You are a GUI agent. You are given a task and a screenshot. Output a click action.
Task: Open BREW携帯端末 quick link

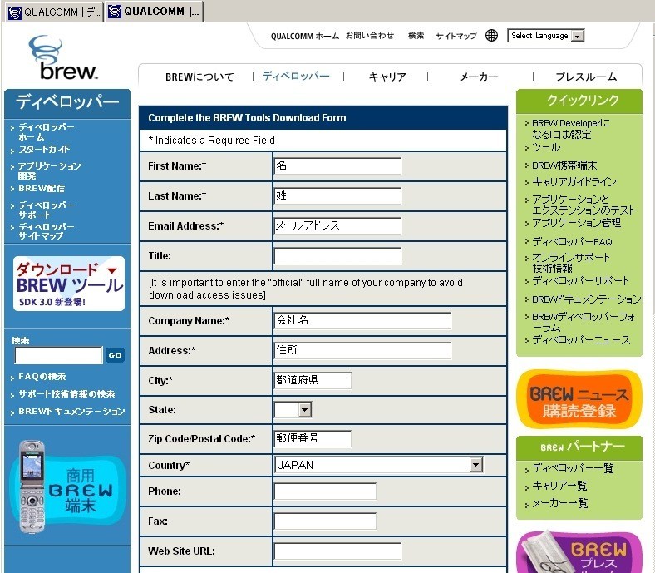click(x=564, y=165)
